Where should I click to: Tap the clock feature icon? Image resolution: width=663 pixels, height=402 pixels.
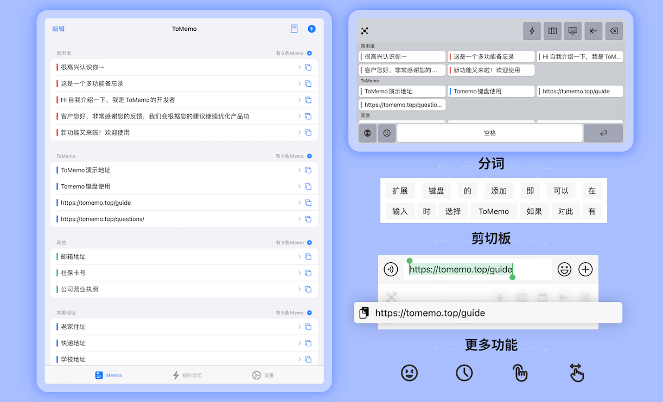[464, 373]
